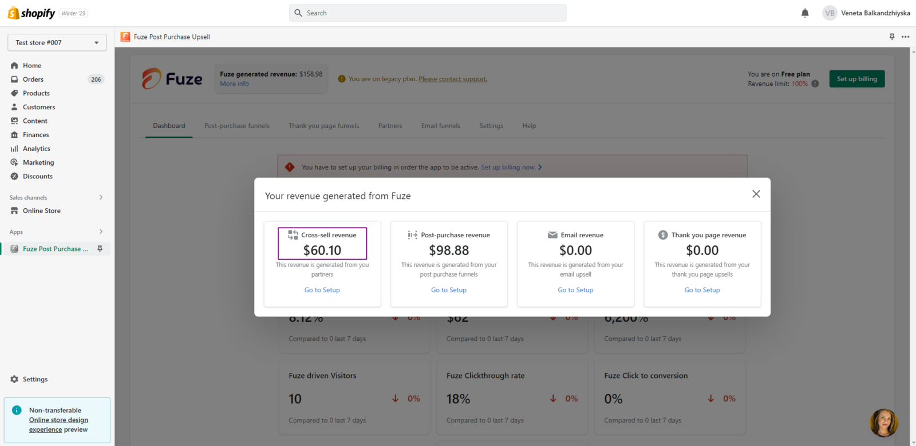Image resolution: width=916 pixels, height=446 pixels.
Task: Open the three-dots menu in app header
Action: [905, 37]
